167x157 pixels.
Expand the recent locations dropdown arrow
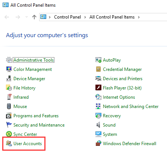(26, 17)
